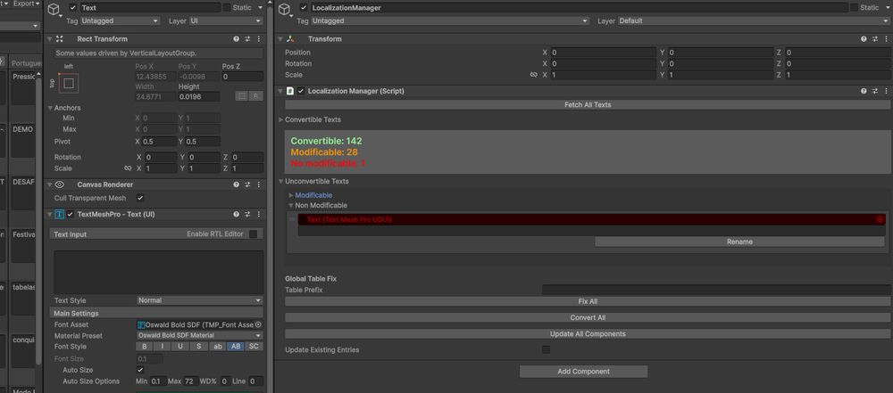The width and height of the screenshot is (893, 393).
Task: Open Transform component more-options menu
Action: [886, 39]
